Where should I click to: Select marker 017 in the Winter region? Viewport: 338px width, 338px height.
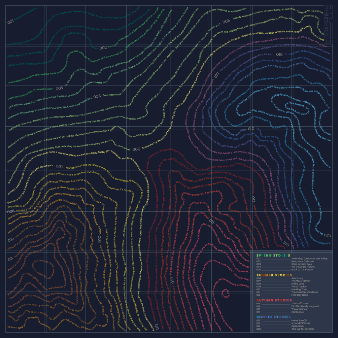217,74
